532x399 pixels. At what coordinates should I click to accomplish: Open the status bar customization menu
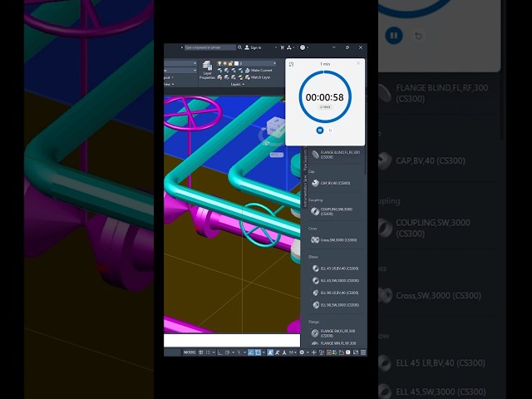[x=363, y=352]
